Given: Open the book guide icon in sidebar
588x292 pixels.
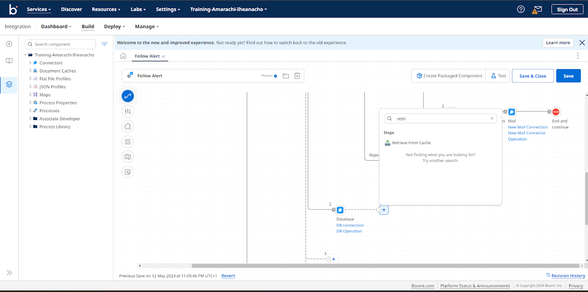Looking at the screenshot, I should click(9, 61).
